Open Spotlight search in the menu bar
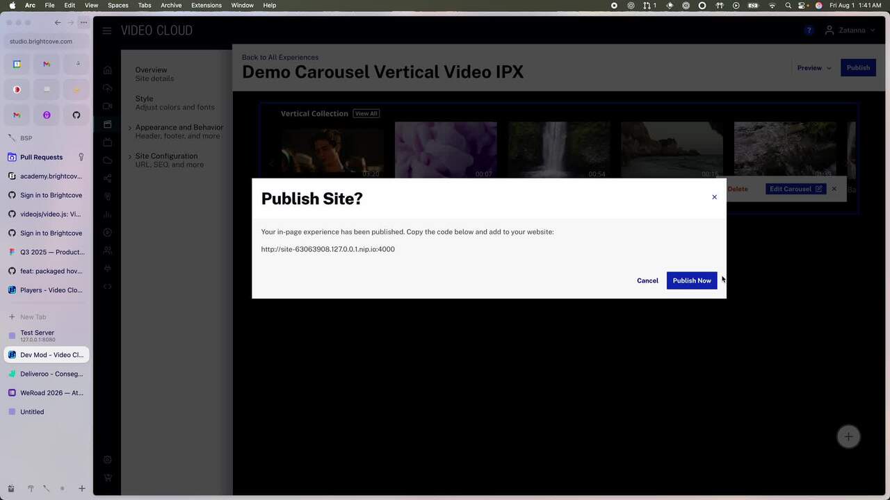The image size is (890, 500). pos(788,6)
